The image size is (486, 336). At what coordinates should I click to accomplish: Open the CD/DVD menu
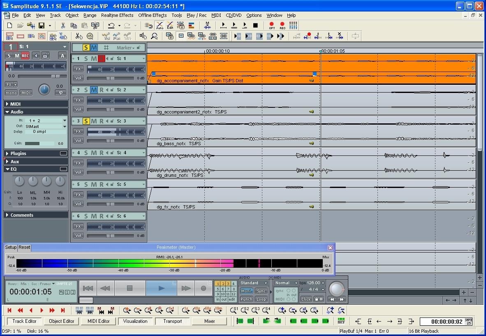[x=234, y=15]
